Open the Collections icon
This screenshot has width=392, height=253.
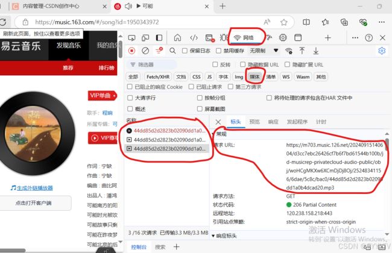(x=344, y=22)
